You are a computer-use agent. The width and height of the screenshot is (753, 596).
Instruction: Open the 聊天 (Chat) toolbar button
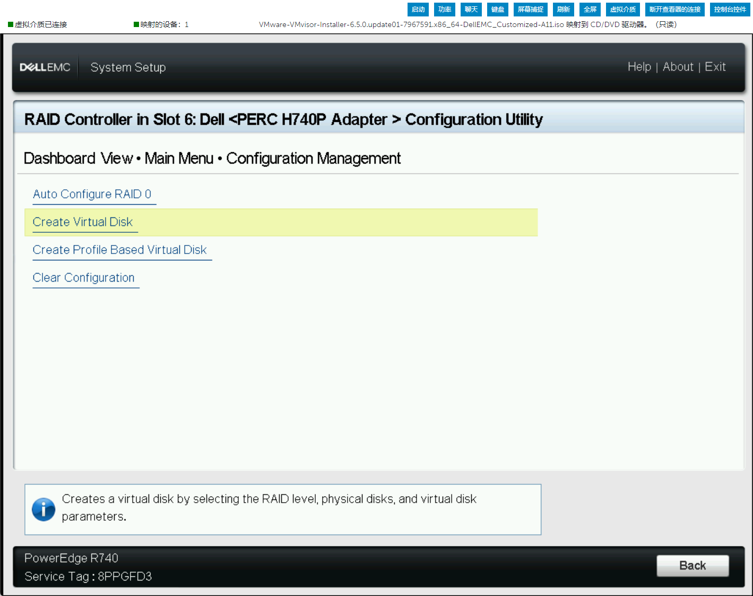(471, 10)
